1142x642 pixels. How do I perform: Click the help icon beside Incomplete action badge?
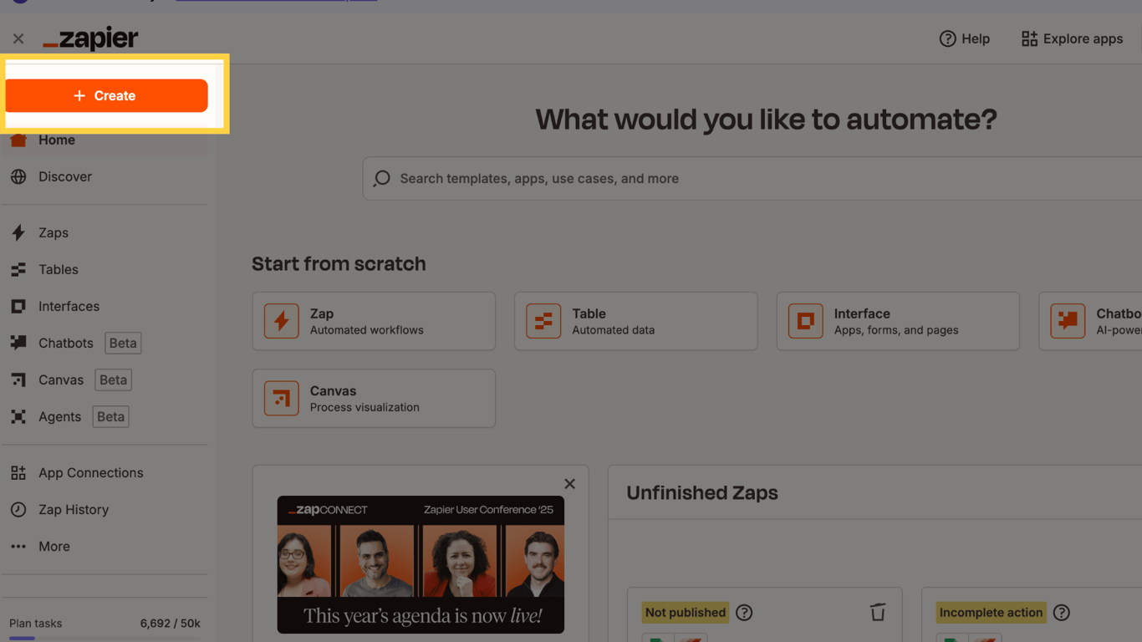coord(1062,612)
